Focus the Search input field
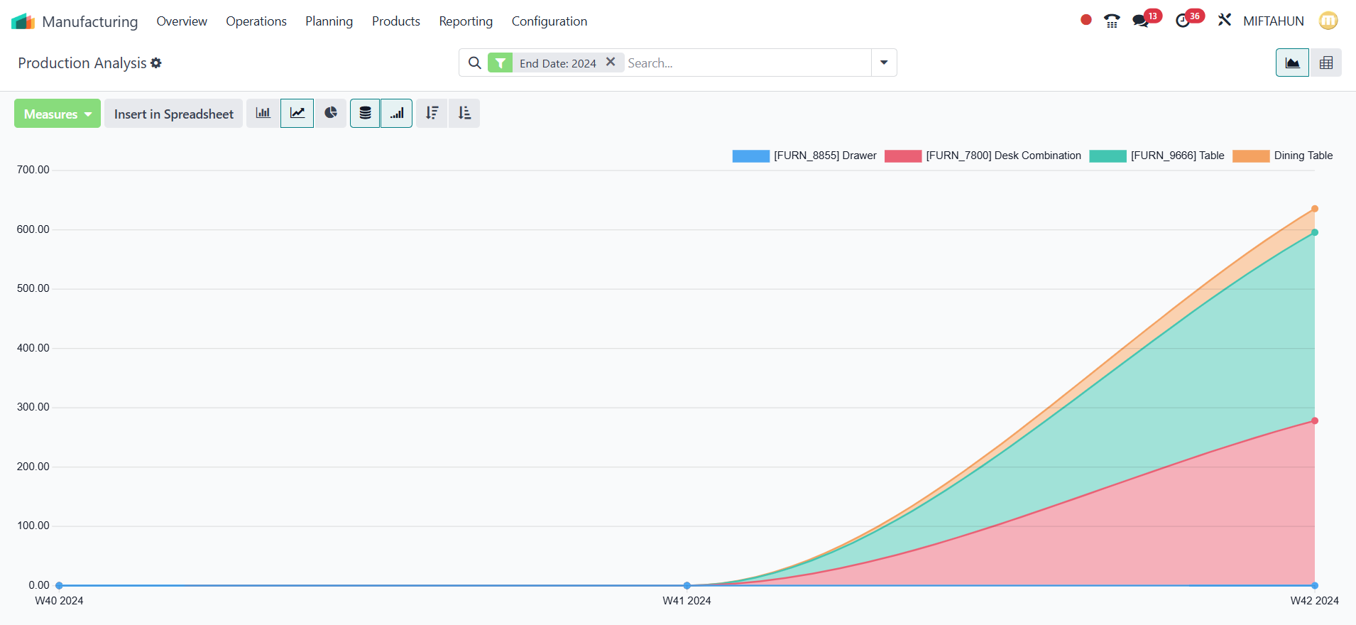1356x625 pixels. pyautogui.click(x=747, y=63)
